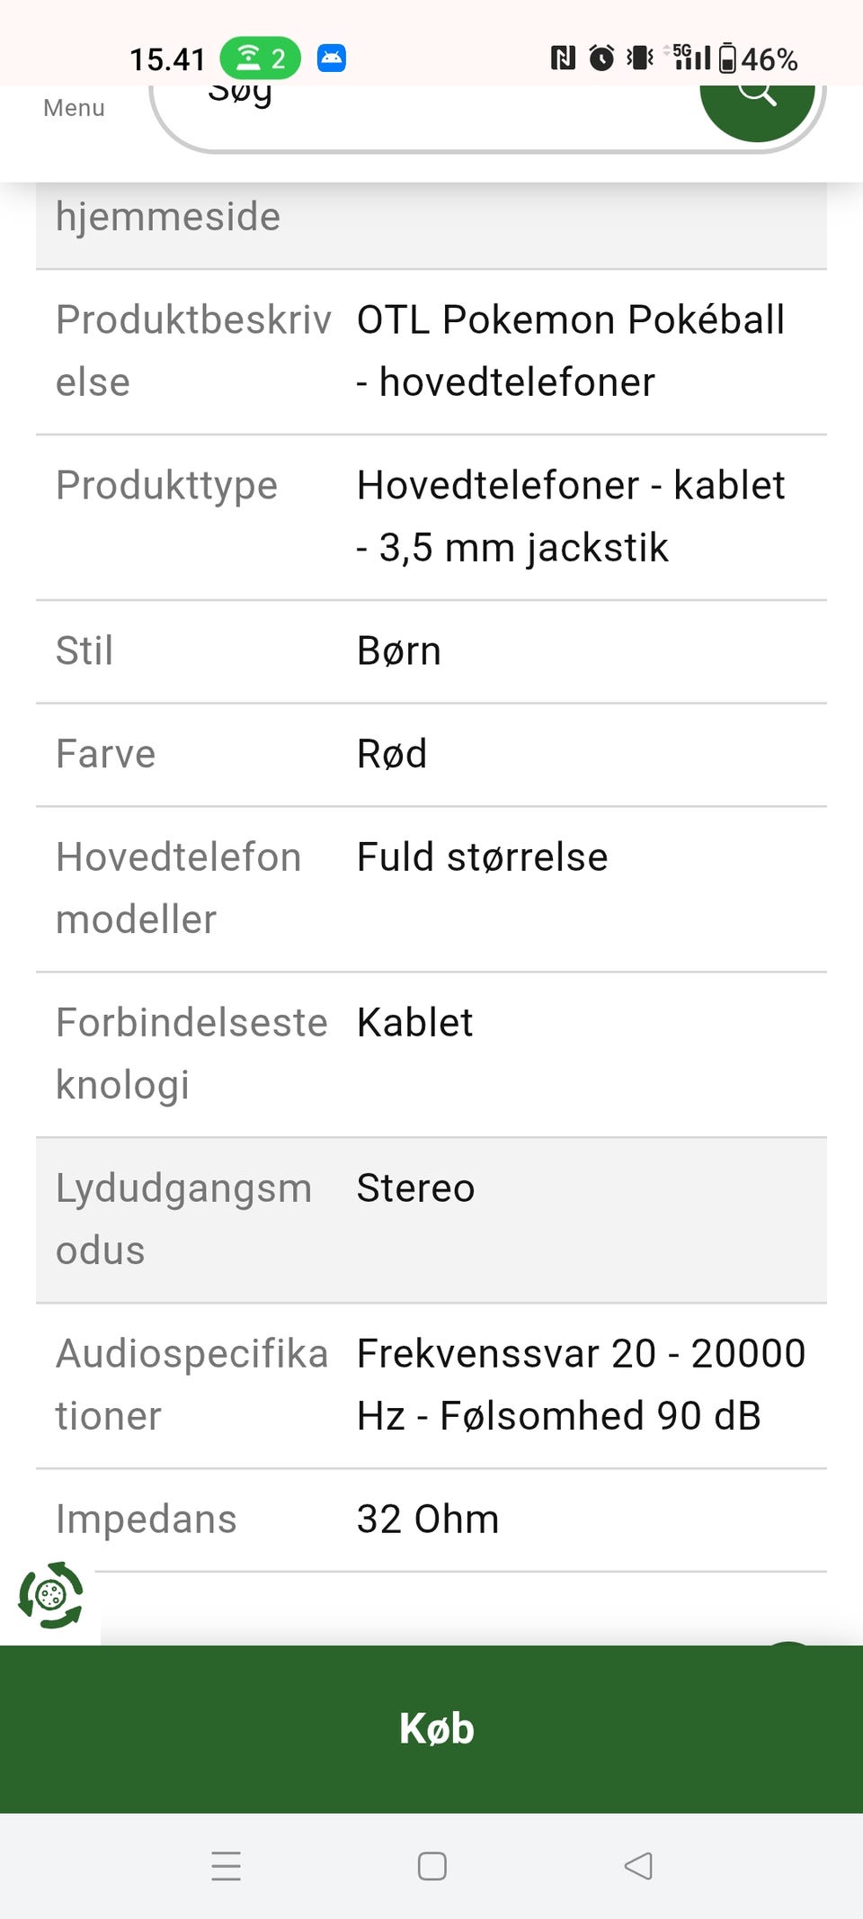The height and width of the screenshot is (1919, 863).
Task: Open the Menu navigation
Action: point(74,108)
